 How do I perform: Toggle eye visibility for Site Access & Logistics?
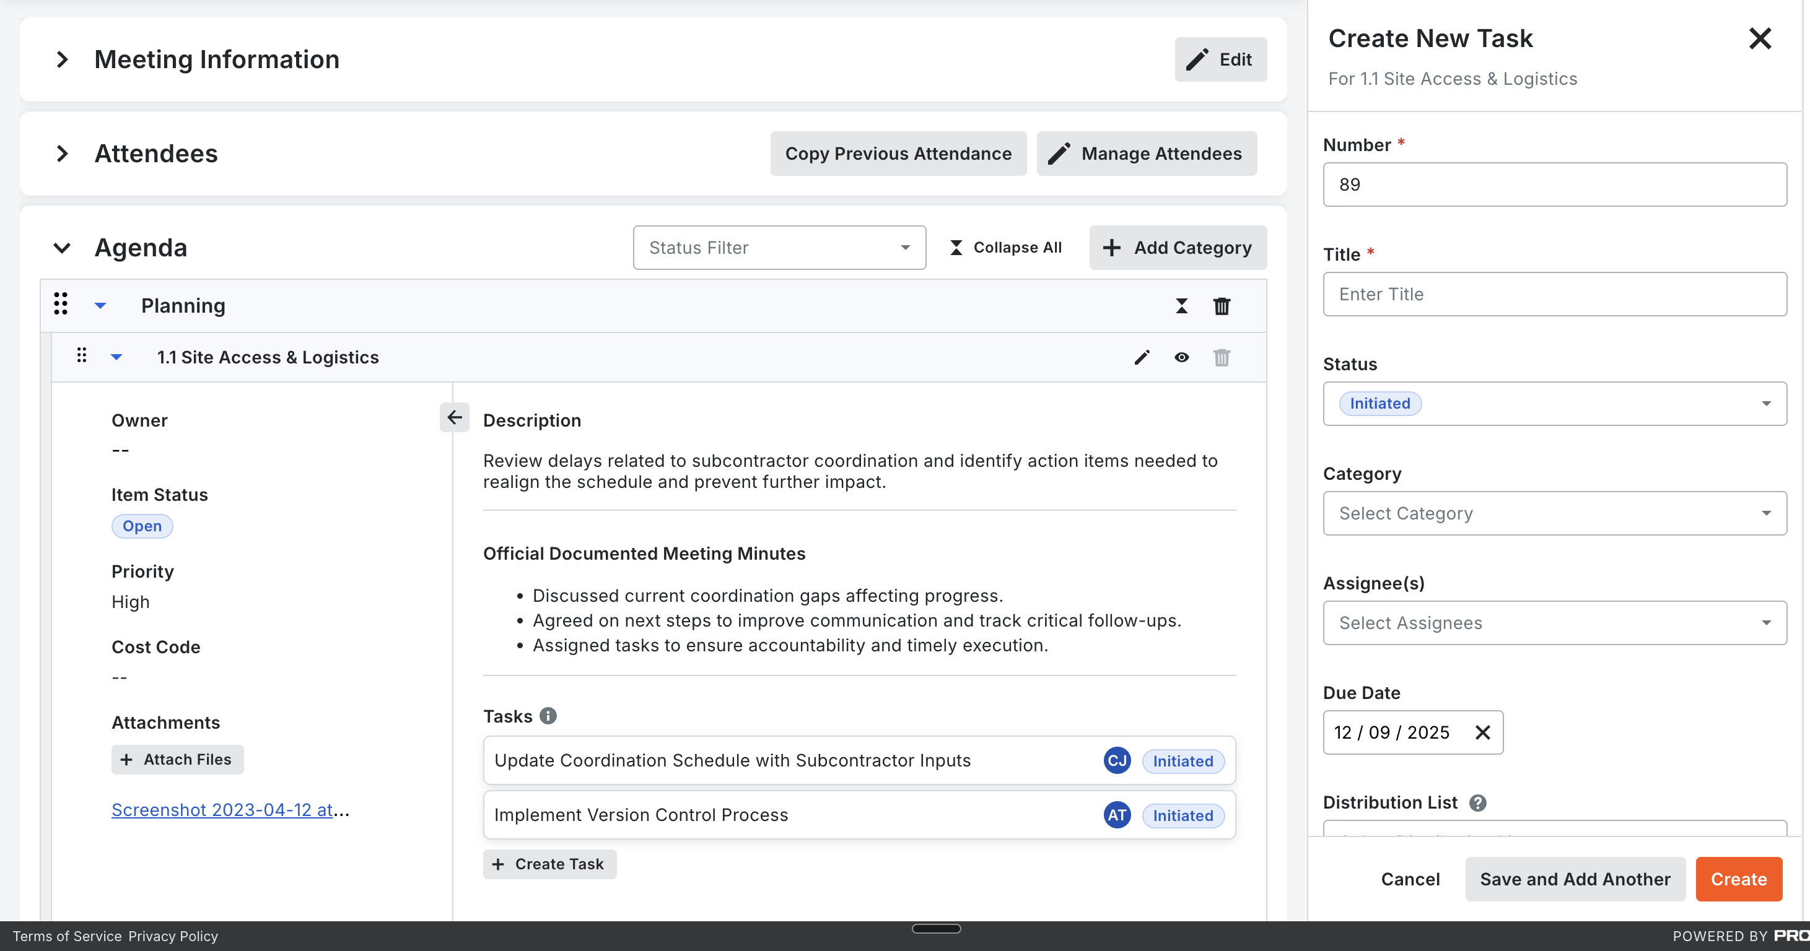(x=1182, y=357)
